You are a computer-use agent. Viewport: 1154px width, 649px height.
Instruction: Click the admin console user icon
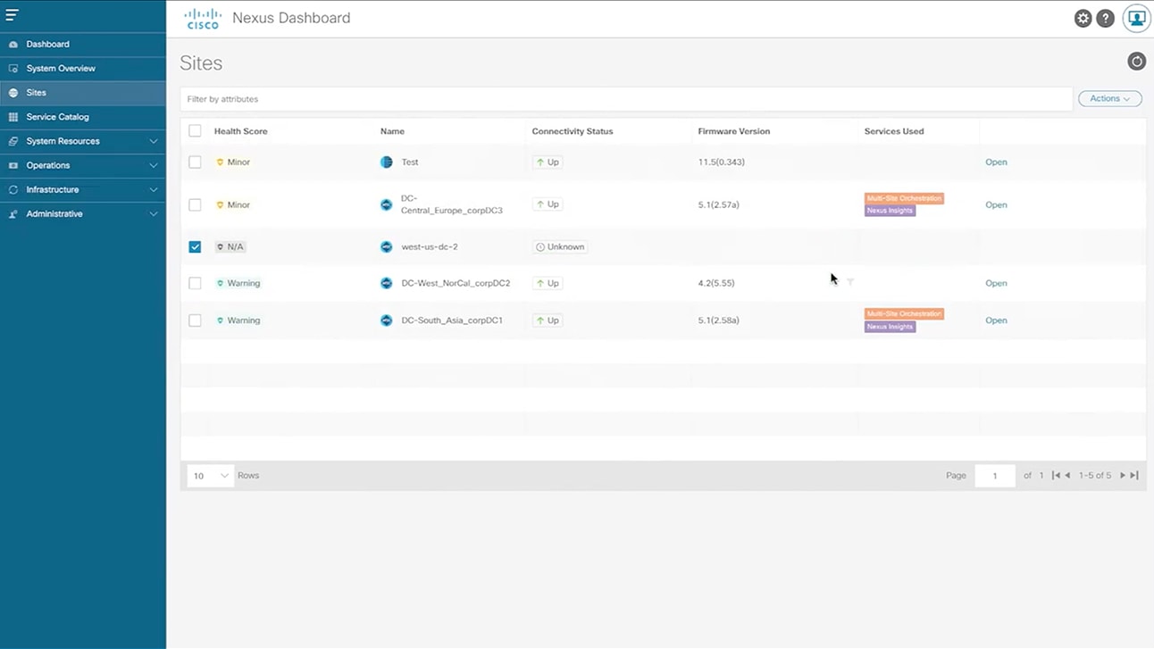[1136, 18]
